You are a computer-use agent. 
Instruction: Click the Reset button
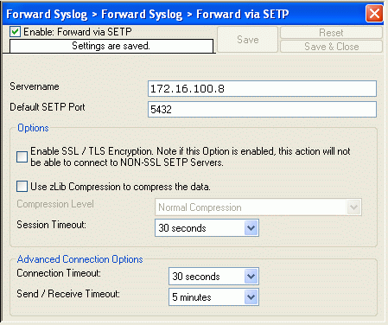coord(331,33)
